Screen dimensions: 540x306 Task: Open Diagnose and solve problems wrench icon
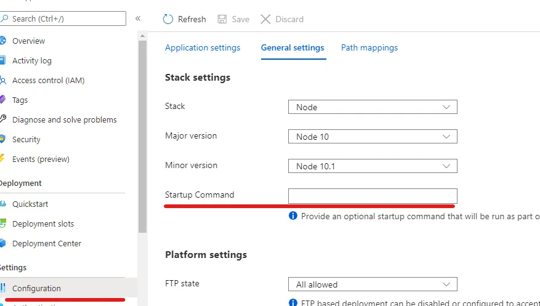[2, 119]
